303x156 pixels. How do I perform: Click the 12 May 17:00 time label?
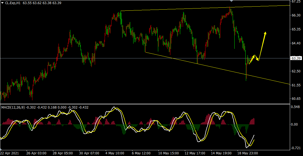coord(195,153)
